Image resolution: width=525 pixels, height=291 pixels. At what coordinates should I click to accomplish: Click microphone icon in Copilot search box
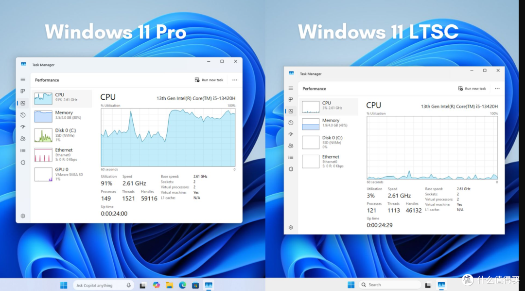click(128, 285)
